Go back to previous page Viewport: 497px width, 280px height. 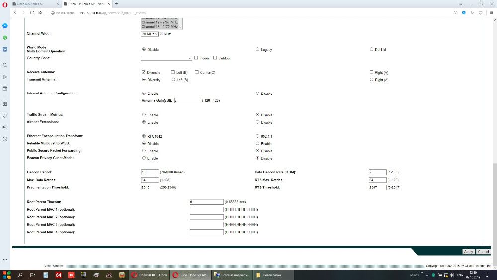pyautogui.click(x=15, y=13)
